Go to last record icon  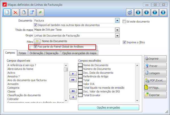point(163,12)
